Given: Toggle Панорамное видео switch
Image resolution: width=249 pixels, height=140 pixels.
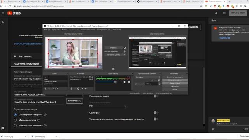Looking at the screenshot, I should point(156,96).
